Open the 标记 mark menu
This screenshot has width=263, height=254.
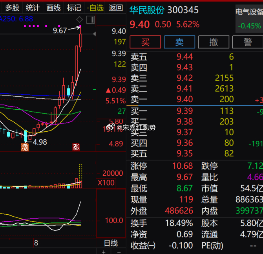pos(74,8)
